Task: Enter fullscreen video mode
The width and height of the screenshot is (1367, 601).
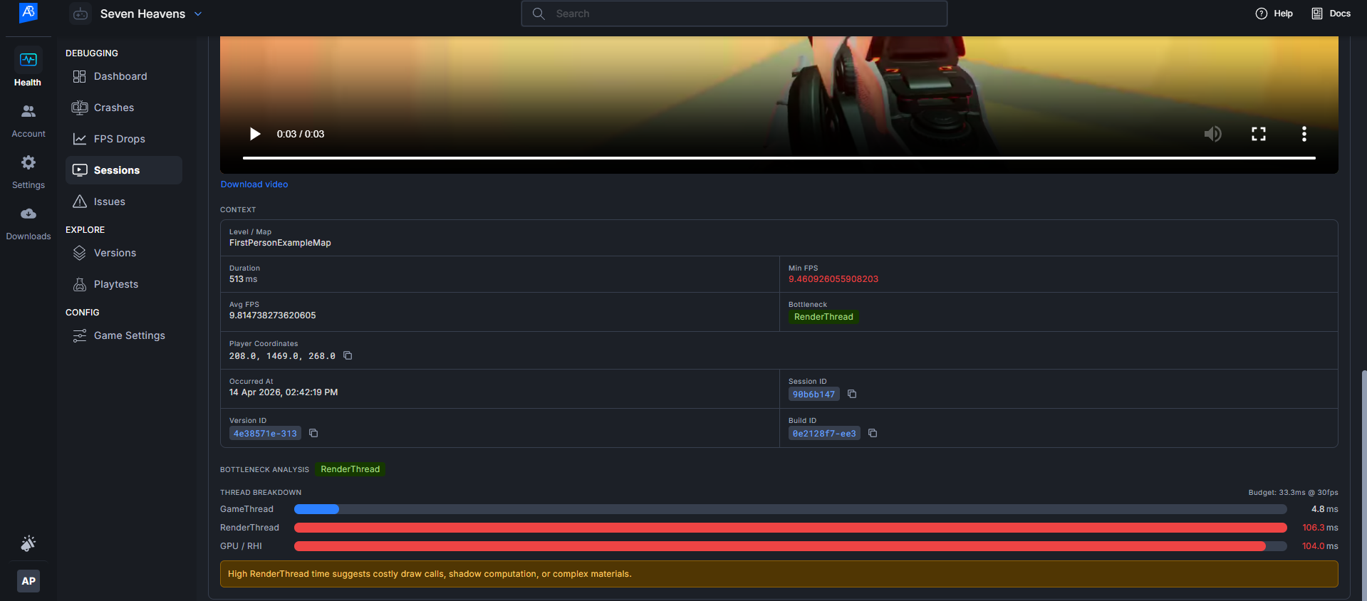Action: pos(1259,134)
